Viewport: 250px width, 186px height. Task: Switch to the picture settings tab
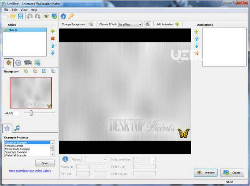click(37, 62)
